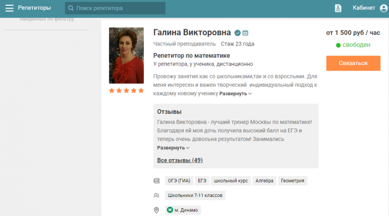The image size is (389, 216).
Task: Expand the tutor description via Развернуть
Action: (x=235, y=93)
